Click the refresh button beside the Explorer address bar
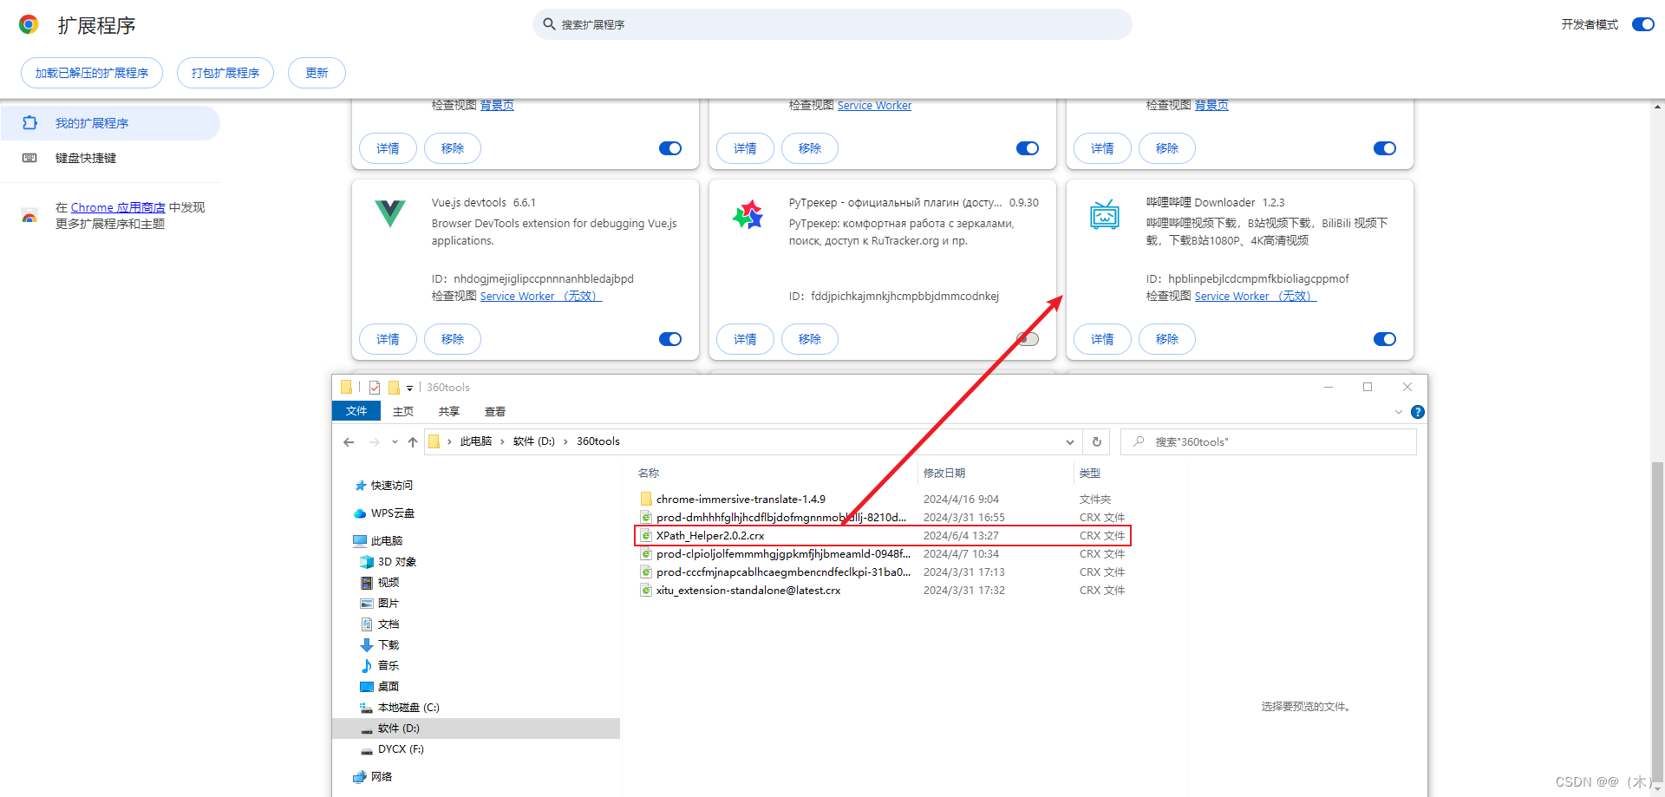Image resolution: width=1665 pixels, height=797 pixels. click(x=1097, y=441)
